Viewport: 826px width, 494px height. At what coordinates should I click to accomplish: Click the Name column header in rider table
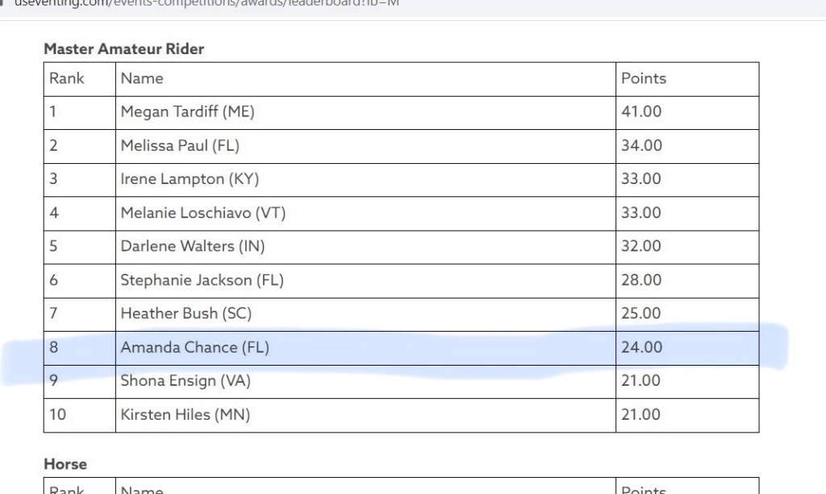click(142, 78)
